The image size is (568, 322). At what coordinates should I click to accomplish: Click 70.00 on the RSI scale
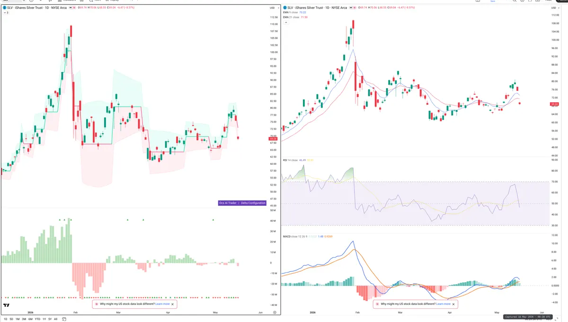(554, 182)
